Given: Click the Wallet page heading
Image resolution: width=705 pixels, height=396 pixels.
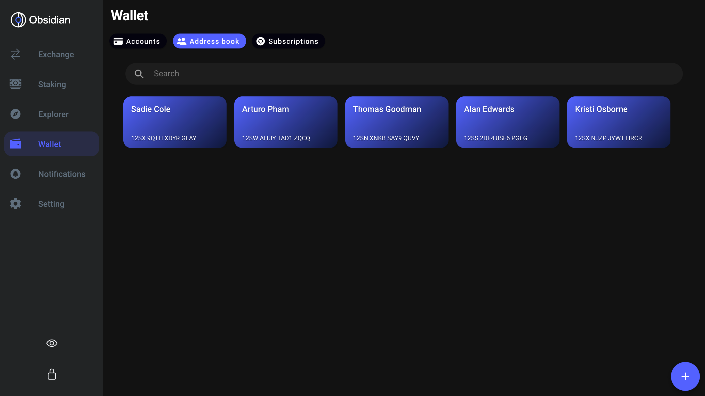Looking at the screenshot, I should [x=130, y=15].
